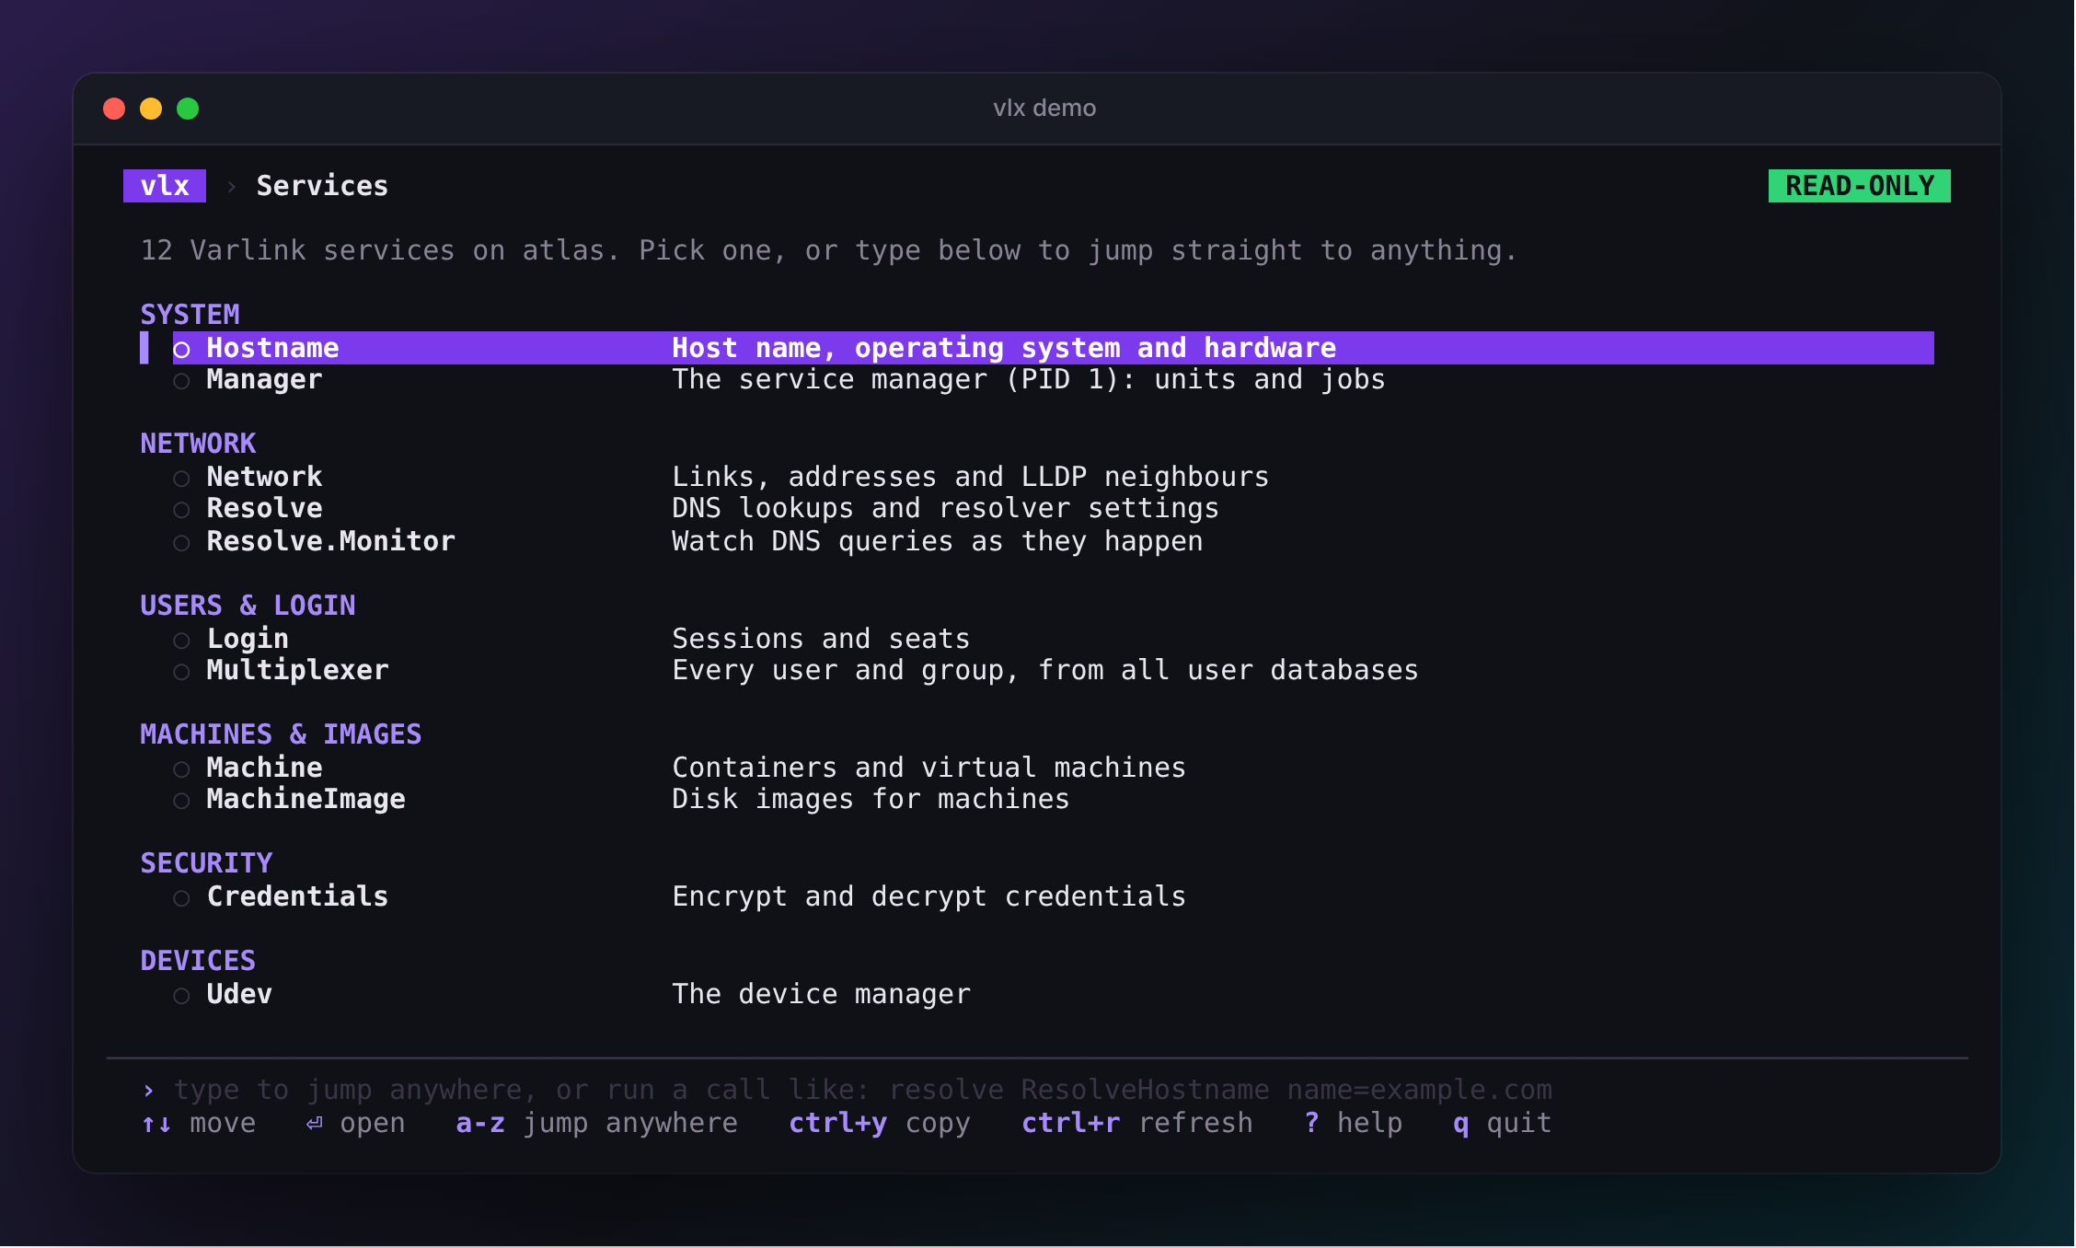Click the enter-key open hint icon
The image size is (2076, 1248).
(x=315, y=1123)
